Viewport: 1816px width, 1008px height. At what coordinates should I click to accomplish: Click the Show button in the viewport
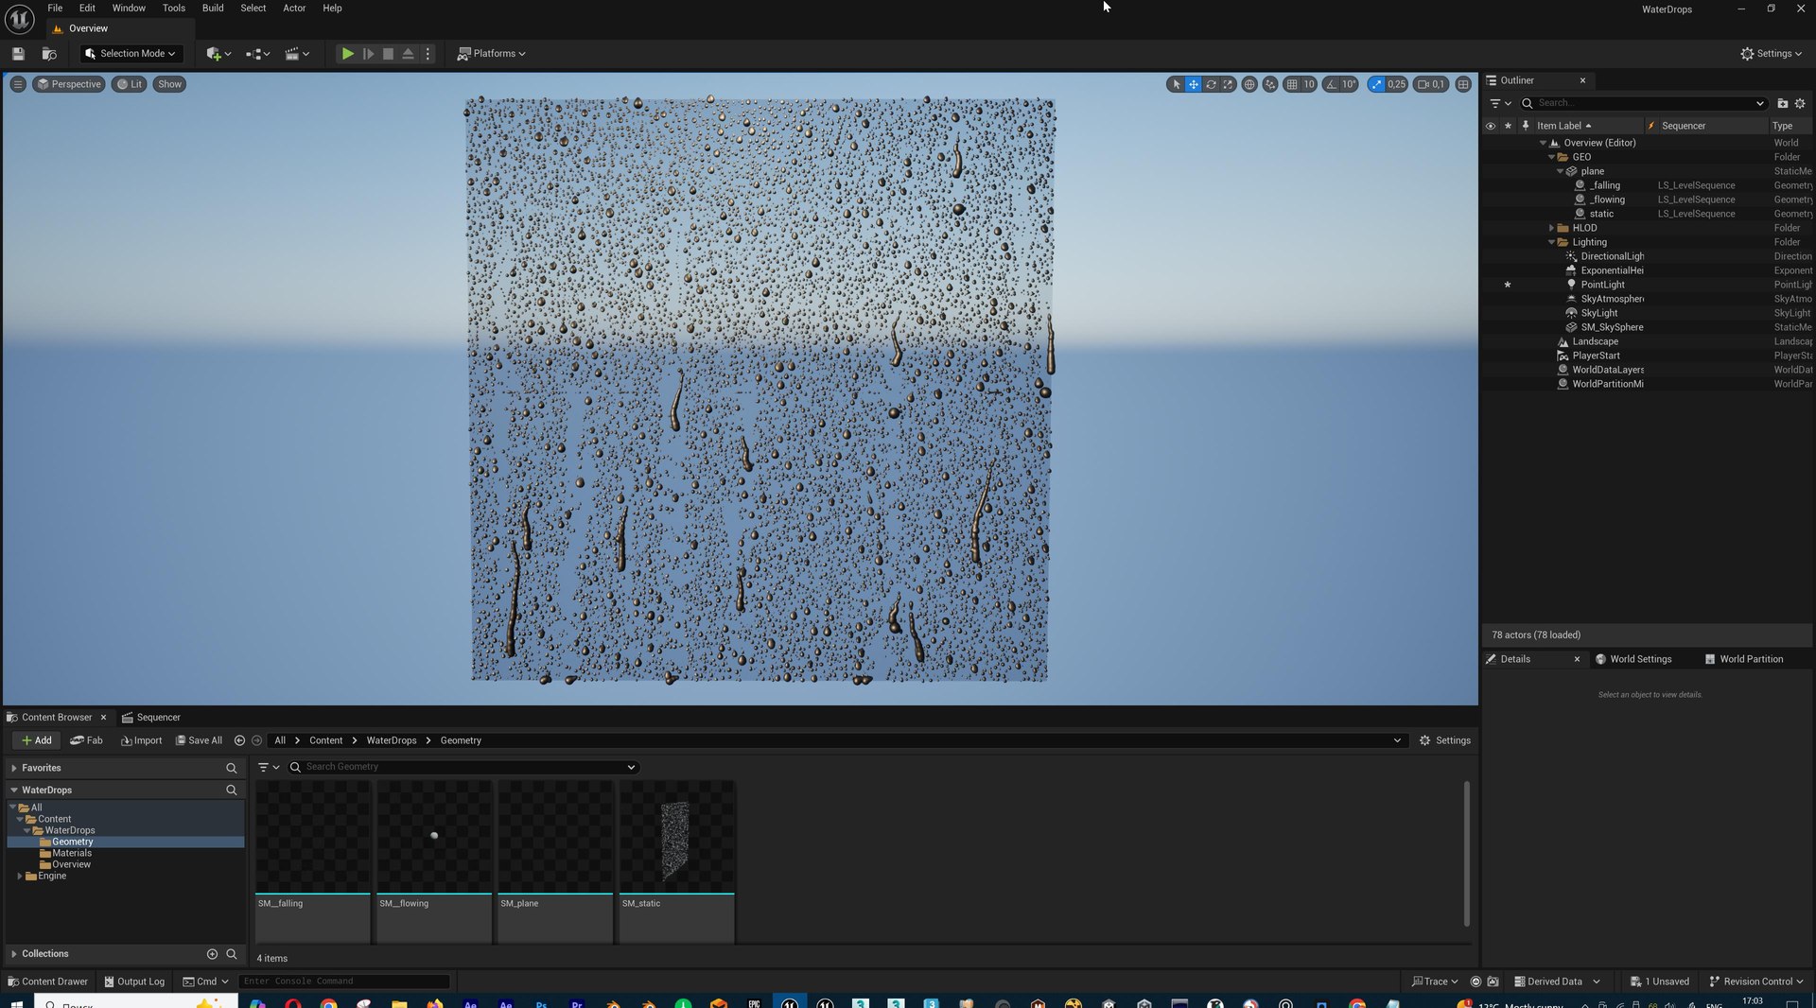point(169,84)
